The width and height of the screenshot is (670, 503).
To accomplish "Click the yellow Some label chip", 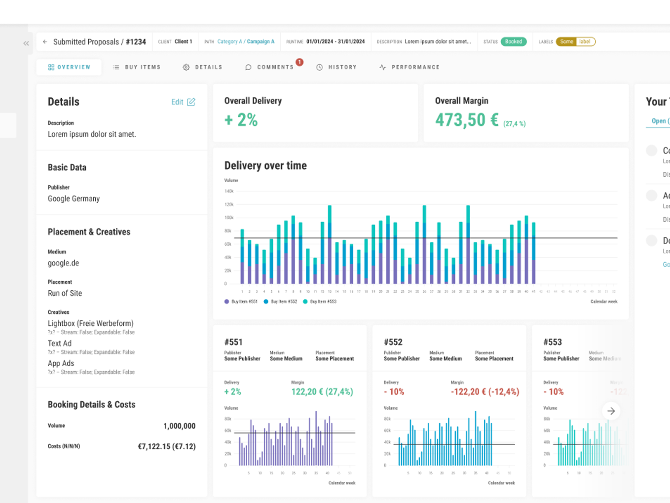I will 566,42.
